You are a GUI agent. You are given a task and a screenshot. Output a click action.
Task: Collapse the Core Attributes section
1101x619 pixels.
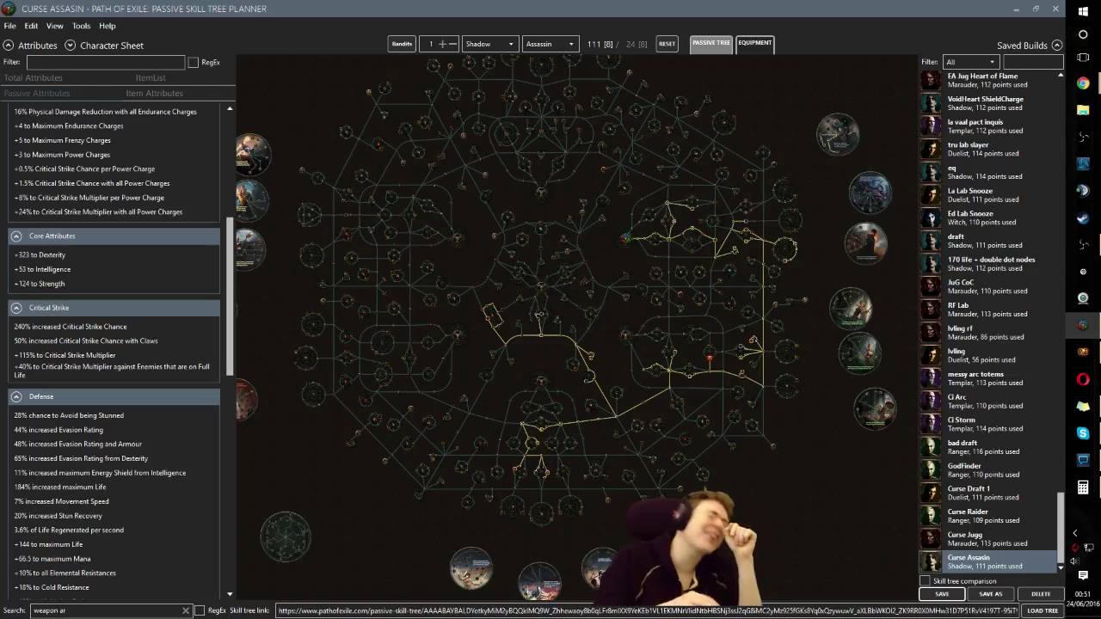(x=15, y=236)
